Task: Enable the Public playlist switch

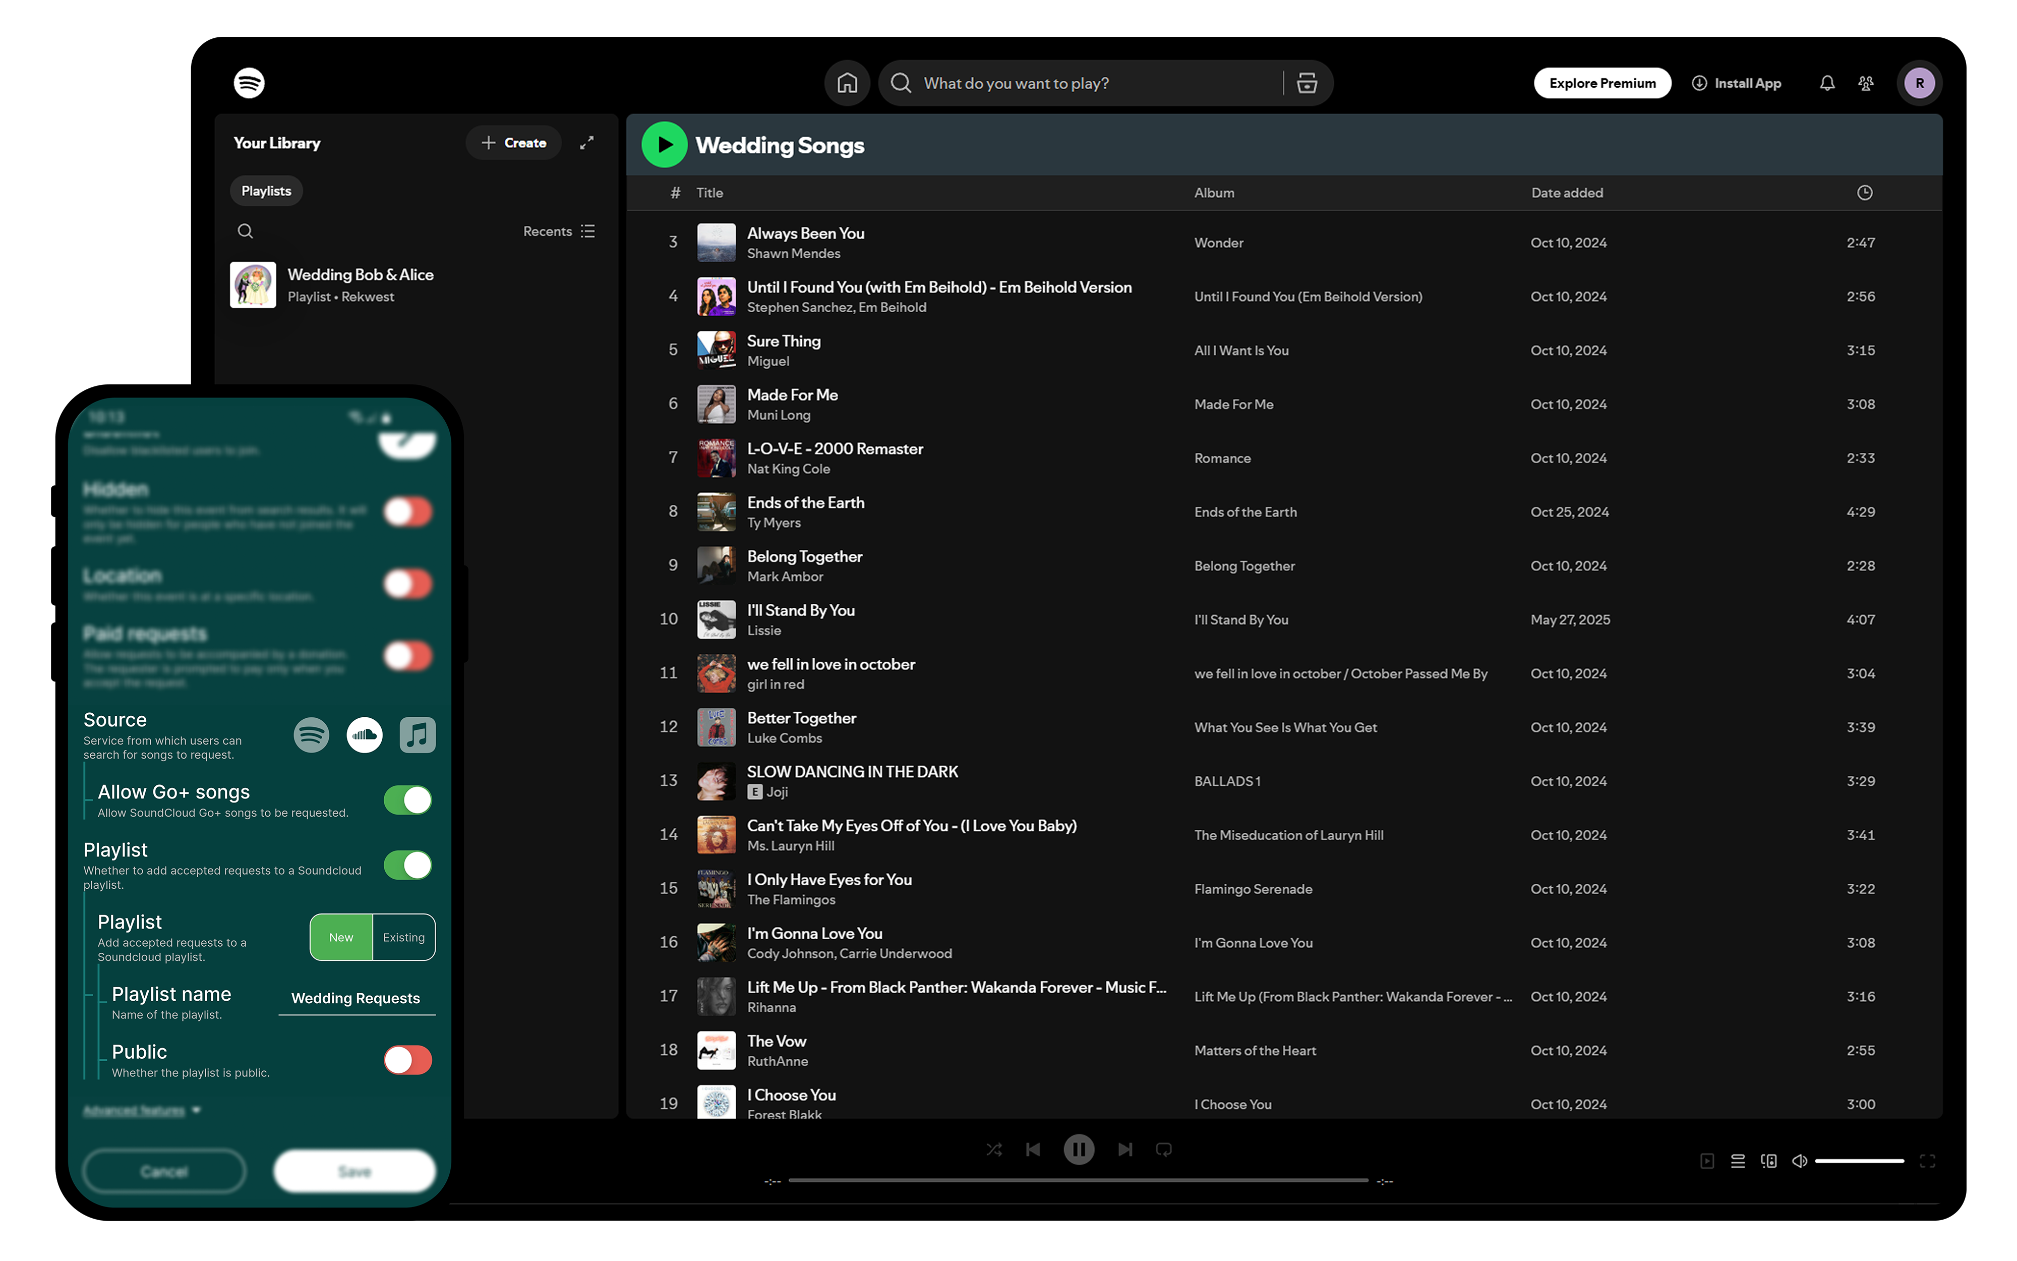Action: coord(407,1060)
